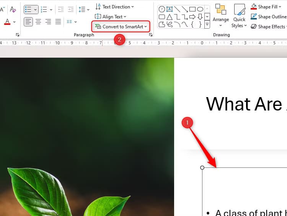Toggle the numbered list button
This screenshot has width=287, height=216.
(44, 9)
